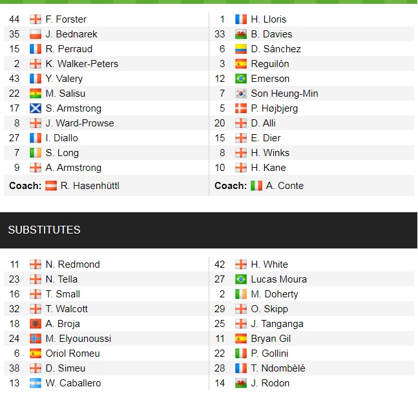Click the Albania flag next to A. Broja

pos(36,324)
